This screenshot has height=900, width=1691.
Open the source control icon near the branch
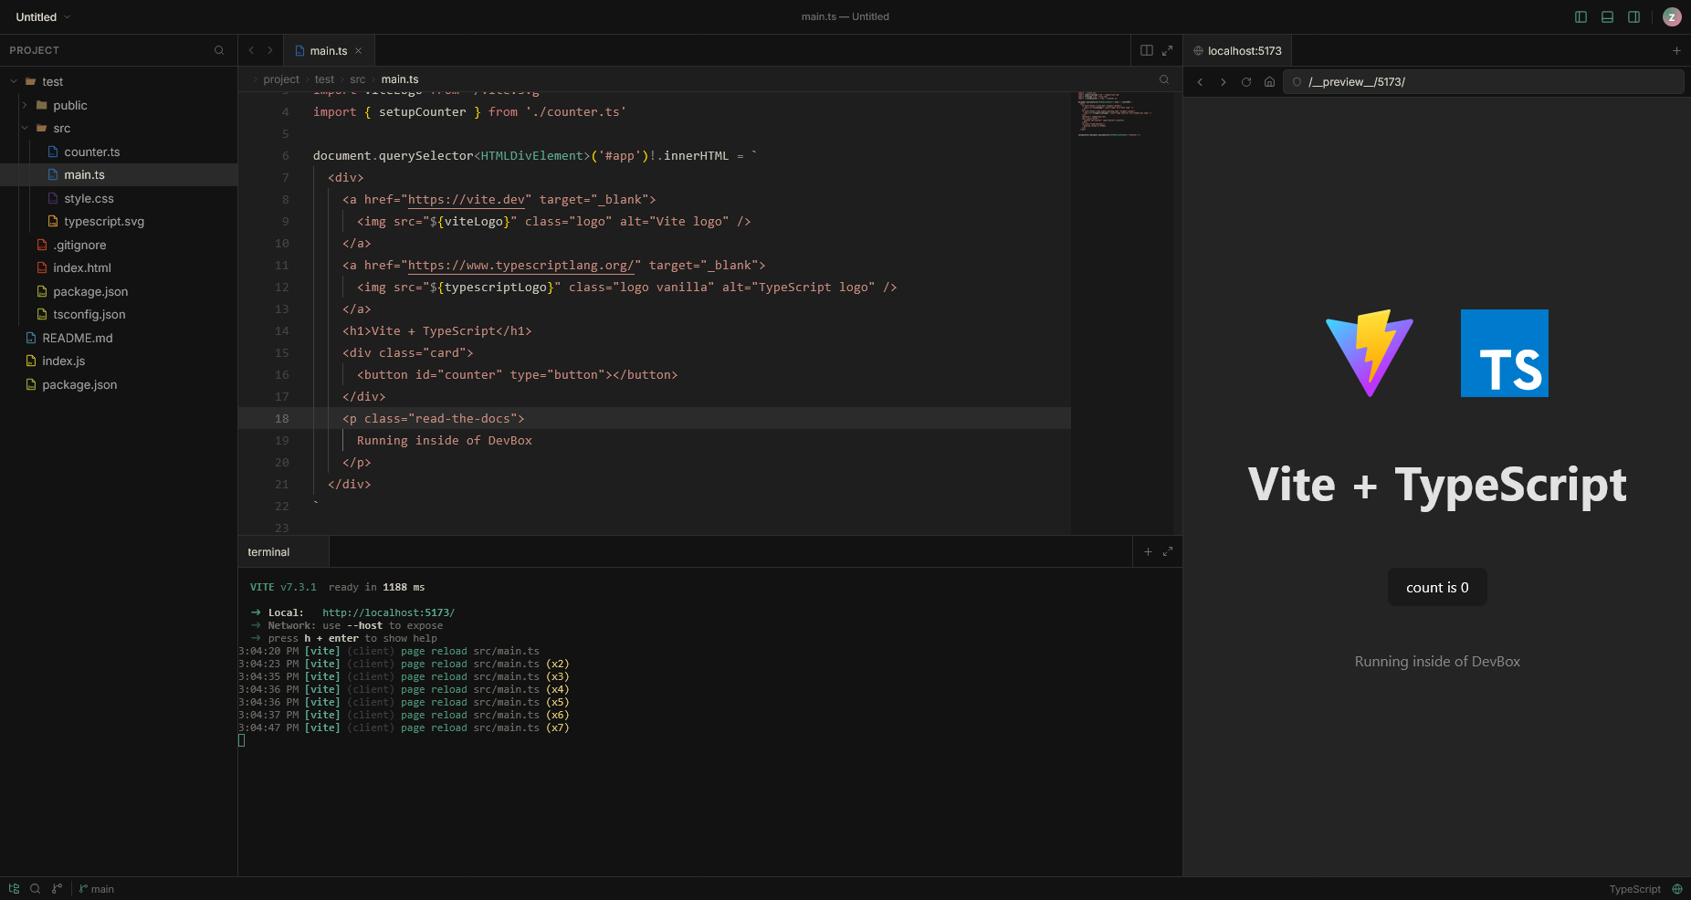[57, 888]
